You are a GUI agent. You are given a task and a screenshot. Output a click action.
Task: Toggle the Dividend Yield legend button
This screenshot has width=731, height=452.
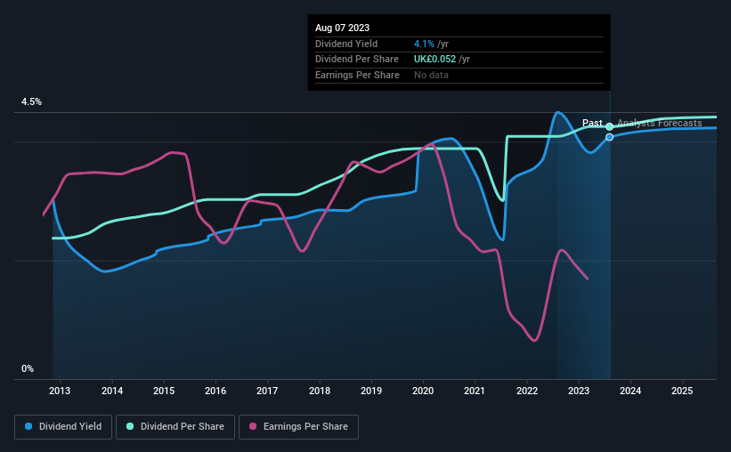[x=63, y=427]
